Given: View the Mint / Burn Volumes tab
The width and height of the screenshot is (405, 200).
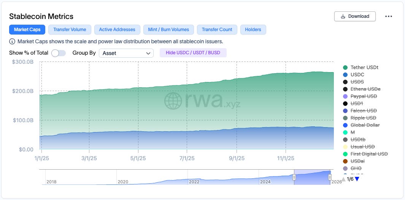Looking at the screenshot, I should pos(168,30).
